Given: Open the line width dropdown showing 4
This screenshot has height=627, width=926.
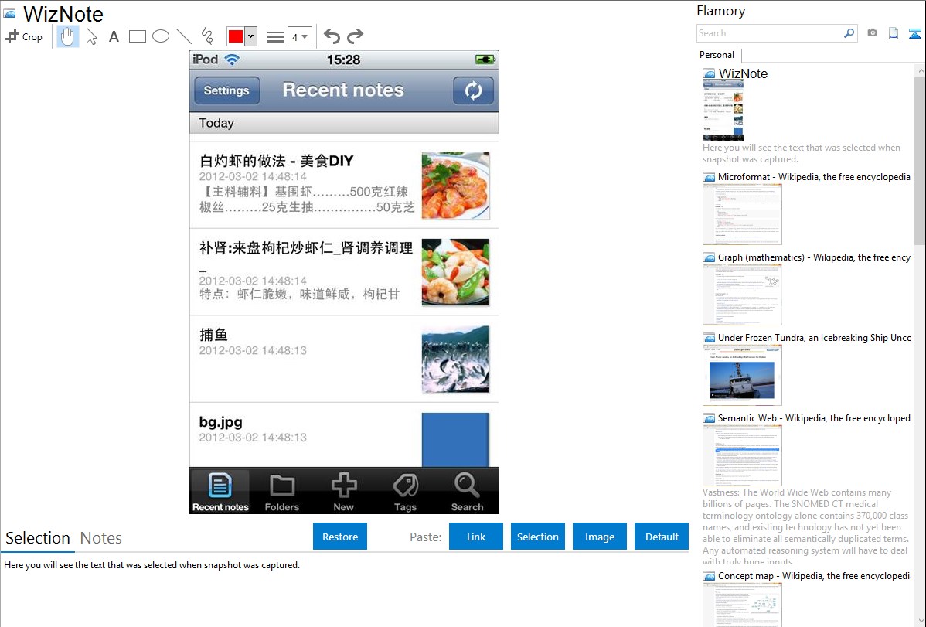Looking at the screenshot, I should pyautogui.click(x=300, y=36).
